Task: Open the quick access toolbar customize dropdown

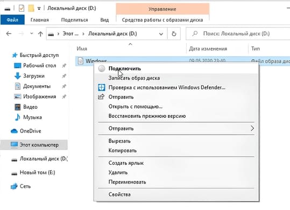Action: pos(39,9)
